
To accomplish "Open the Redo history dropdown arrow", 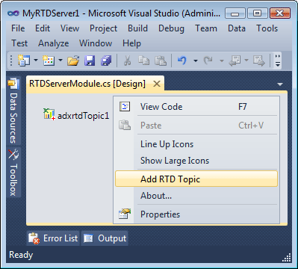I will point(222,61).
